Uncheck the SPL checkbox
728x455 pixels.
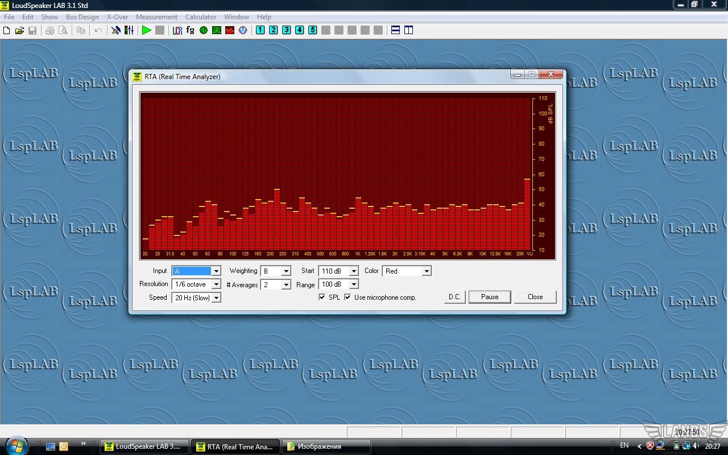click(x=322, y=297)
